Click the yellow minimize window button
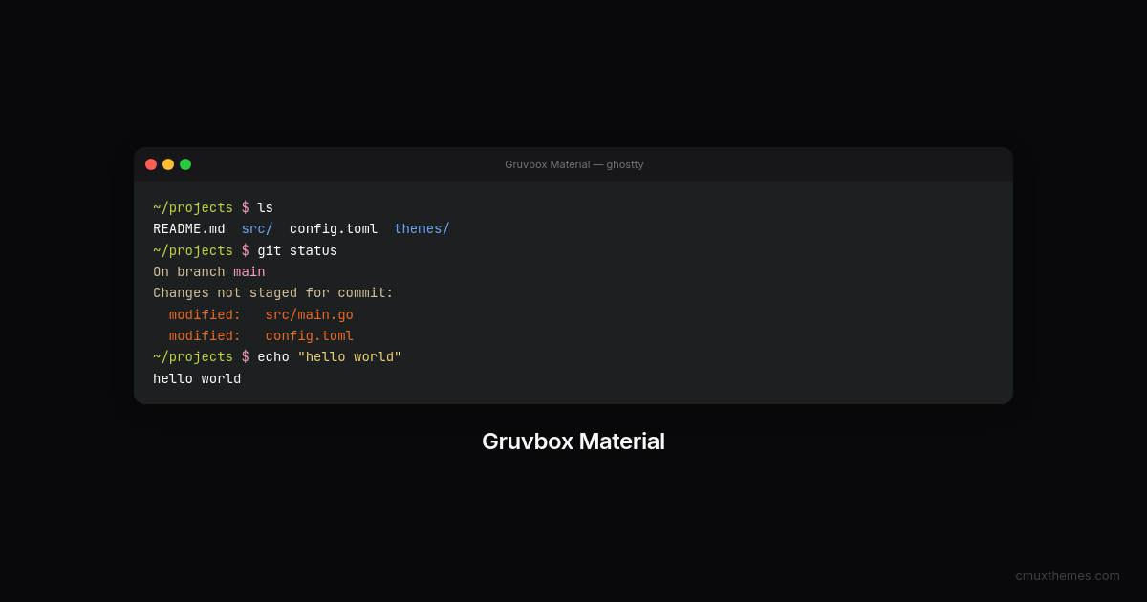This screenshot has width=1147, height=602. click(x=168, y=164)
